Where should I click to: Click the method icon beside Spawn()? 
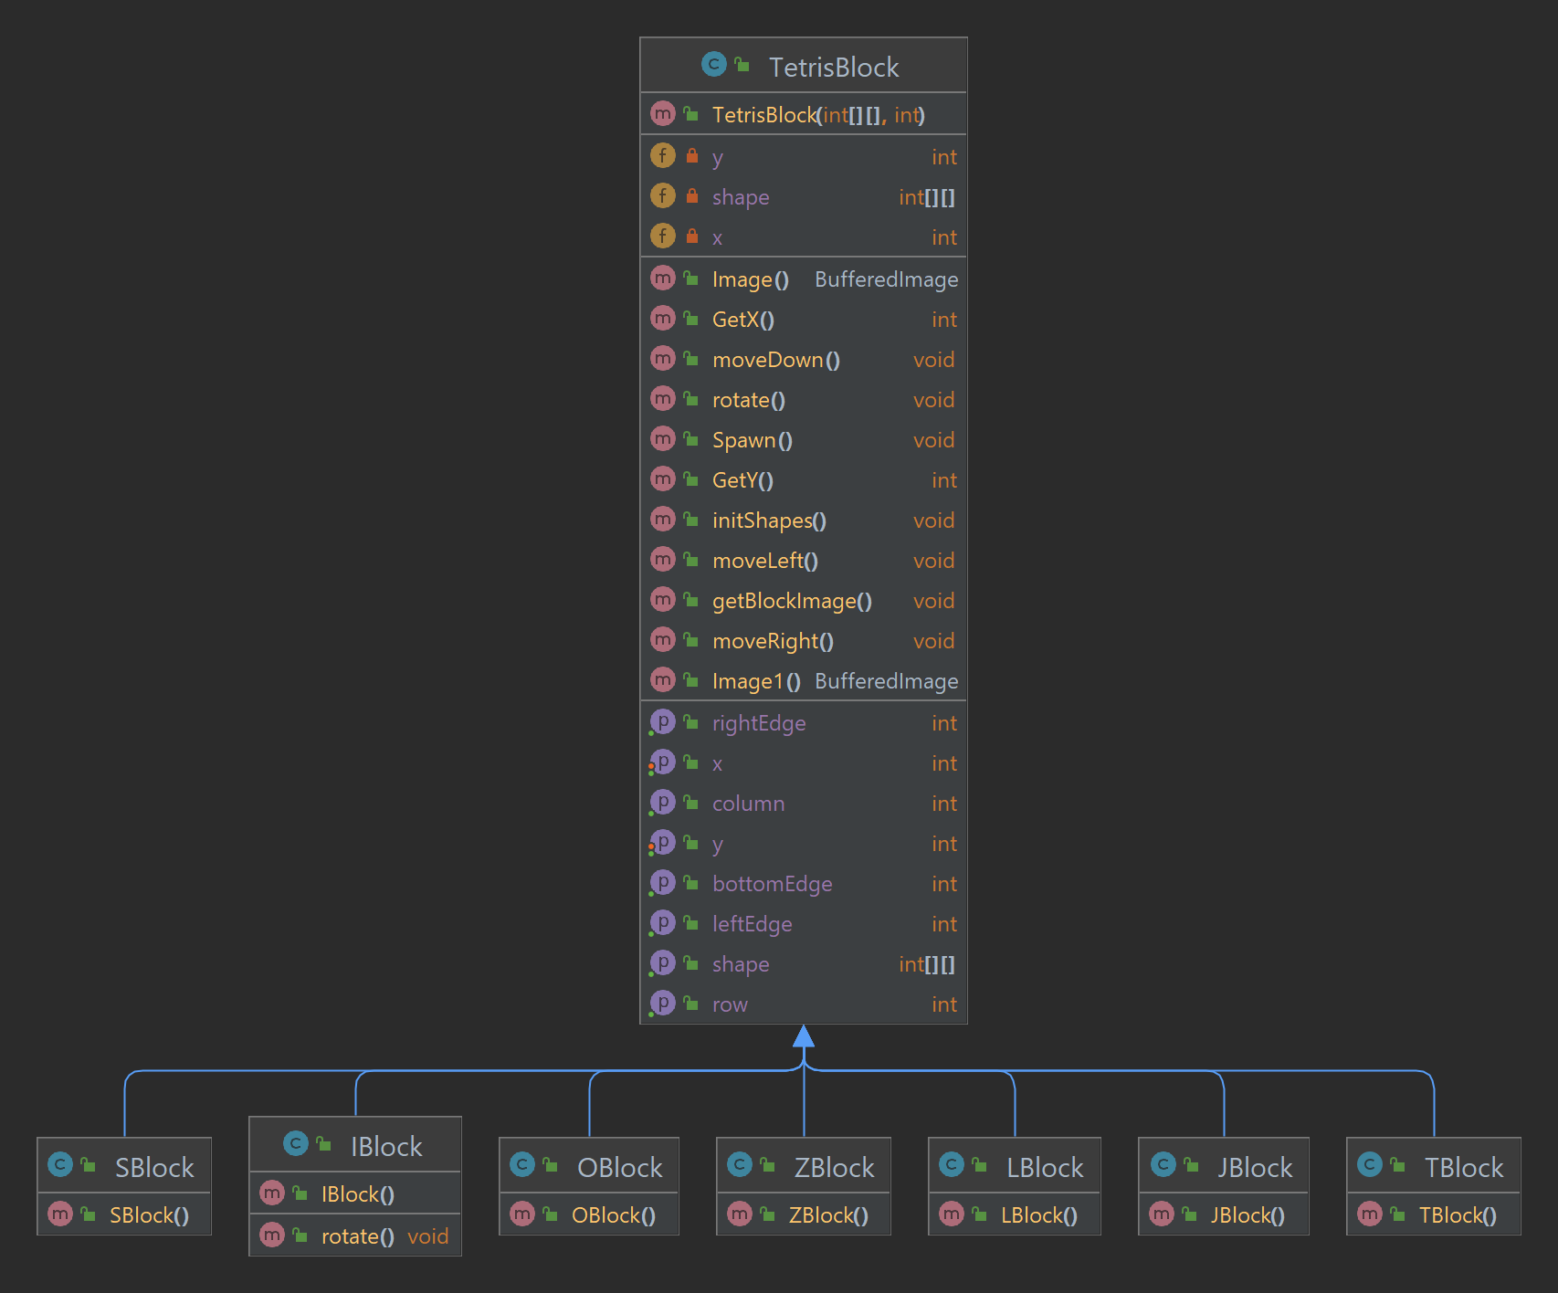[x=663, y=438]
